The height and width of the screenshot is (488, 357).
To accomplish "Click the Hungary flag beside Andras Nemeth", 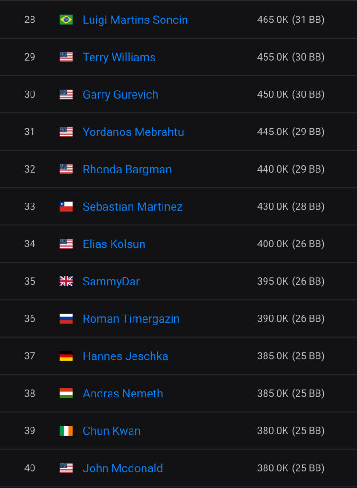I will coord(66,394).
